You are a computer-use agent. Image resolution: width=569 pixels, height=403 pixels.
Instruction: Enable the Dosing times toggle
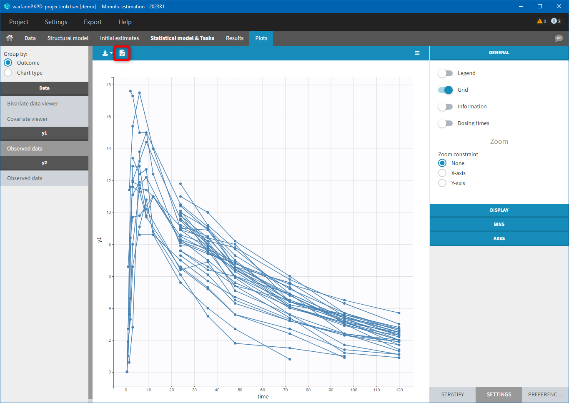pos(445,123)
